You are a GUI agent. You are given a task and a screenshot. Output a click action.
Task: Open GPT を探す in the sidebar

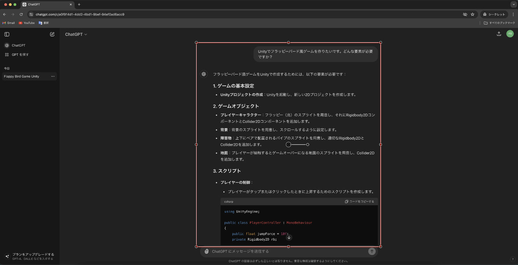(x=30, y=55)
